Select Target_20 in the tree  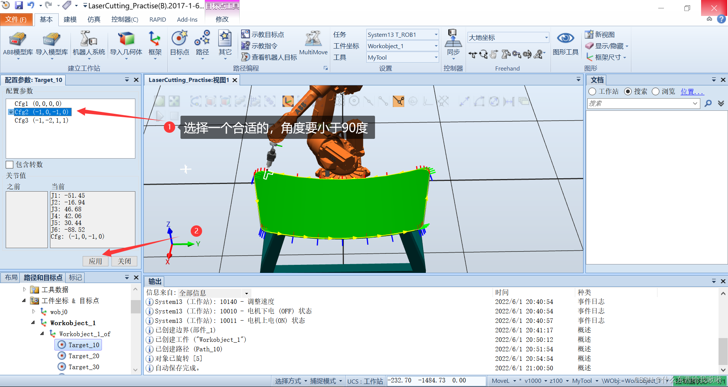click(x=79, y=356)
